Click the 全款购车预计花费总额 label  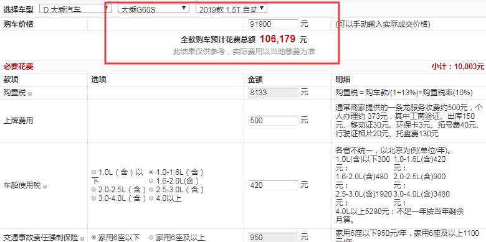pos(218,40)
